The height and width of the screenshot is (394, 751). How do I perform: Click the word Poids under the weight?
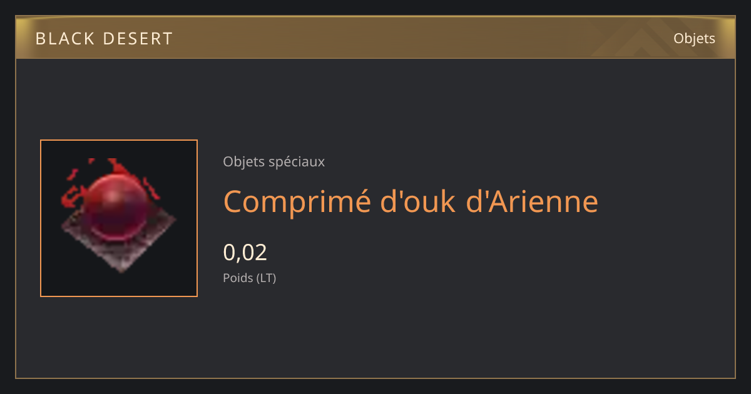tap(238, 278)
